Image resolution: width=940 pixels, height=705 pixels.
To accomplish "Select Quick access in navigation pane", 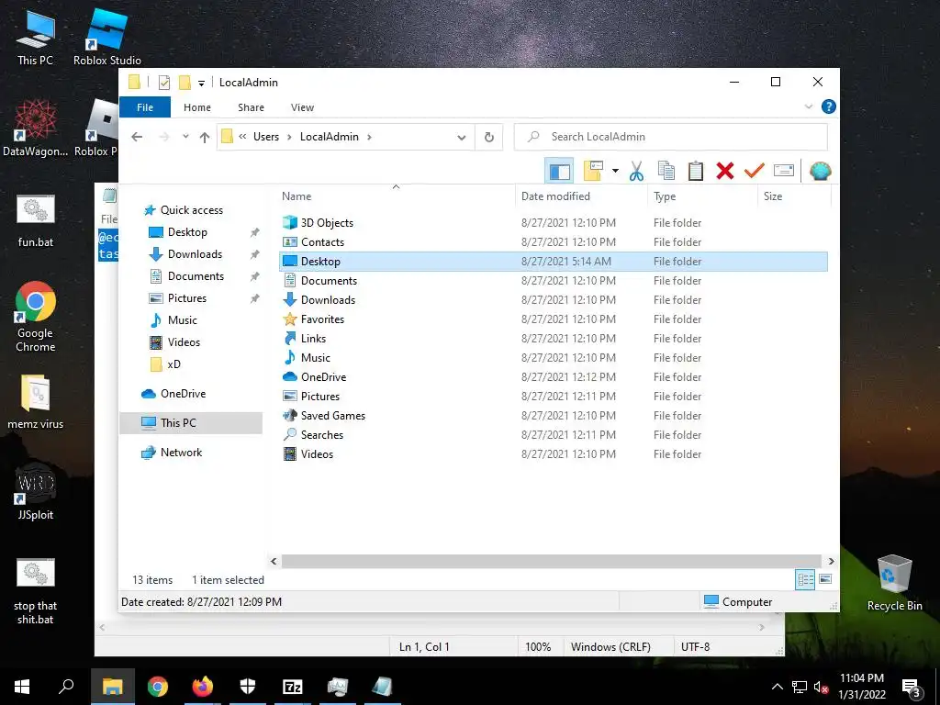I will (191, 210).
